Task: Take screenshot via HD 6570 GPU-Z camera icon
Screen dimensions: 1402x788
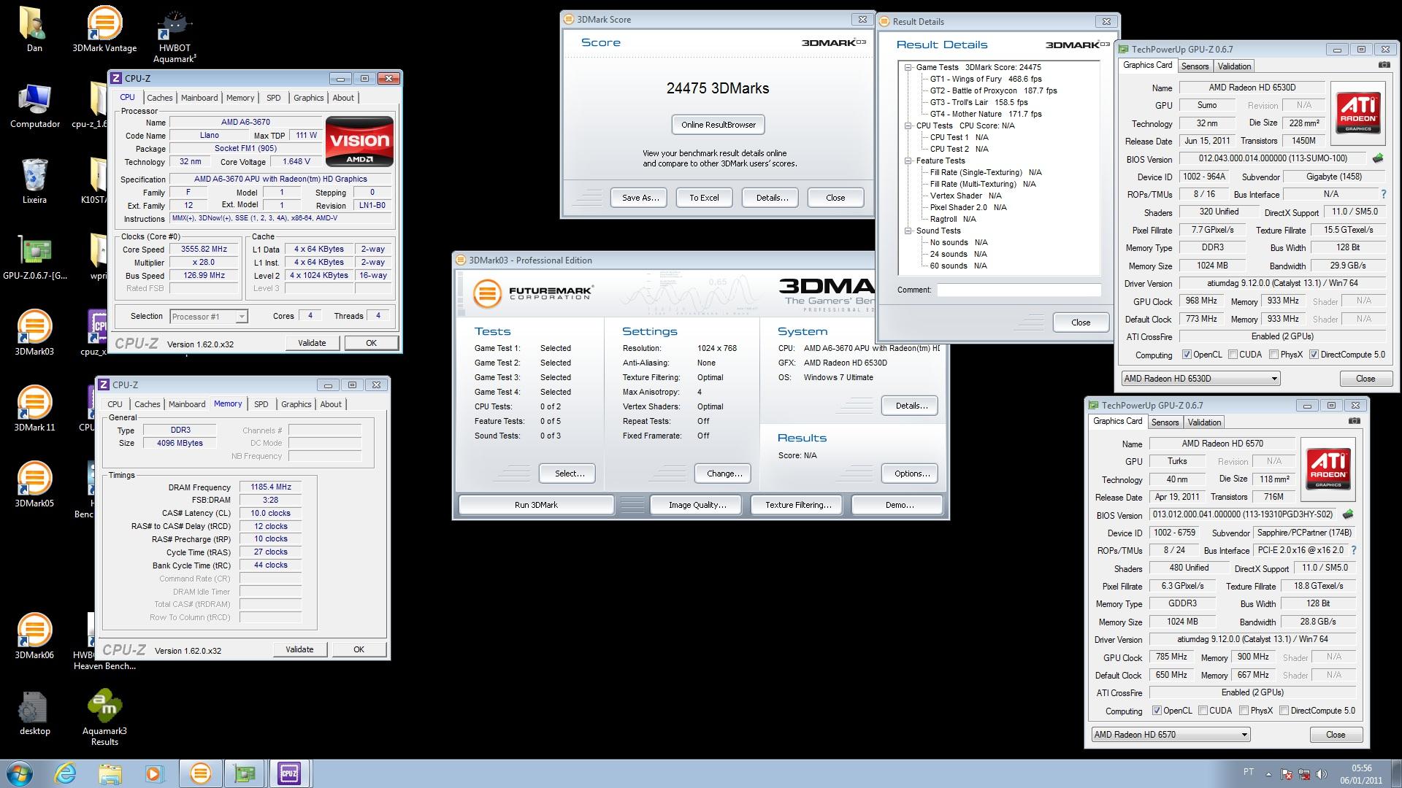Action: point(1354,421)
